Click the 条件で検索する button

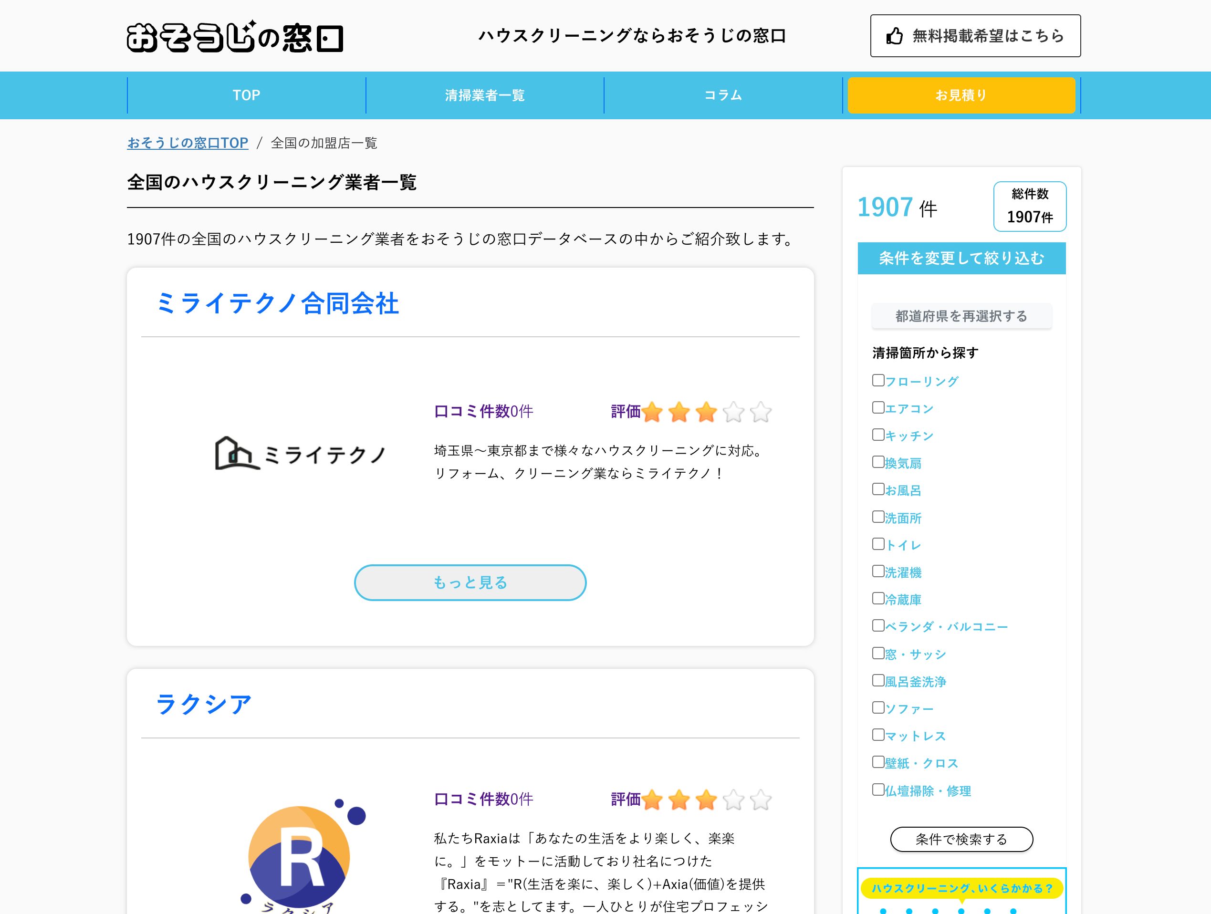point(961,839)
